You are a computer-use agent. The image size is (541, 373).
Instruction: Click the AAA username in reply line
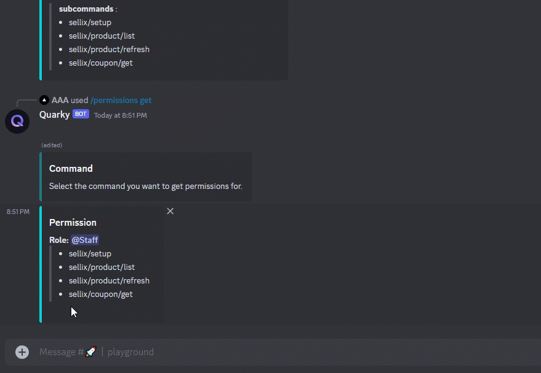pos(60,100)
